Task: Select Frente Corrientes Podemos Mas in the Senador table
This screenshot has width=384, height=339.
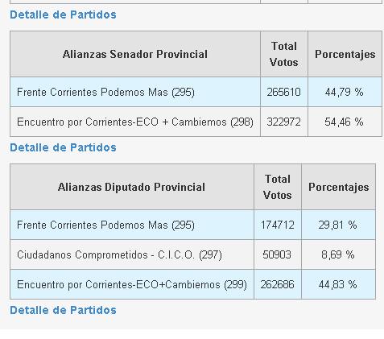Action: pyautogui.click(x=135, y=92)
